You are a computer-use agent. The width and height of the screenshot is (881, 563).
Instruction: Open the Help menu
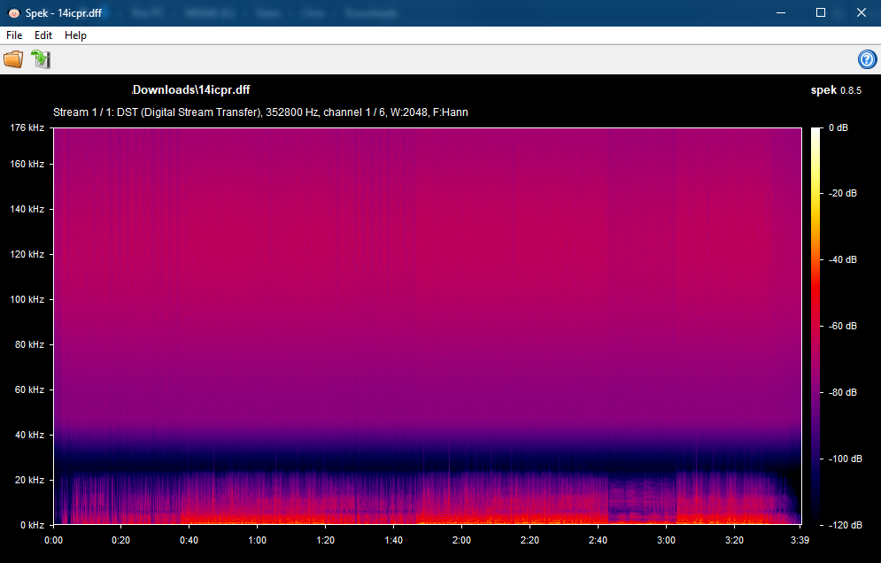[75, 35]
